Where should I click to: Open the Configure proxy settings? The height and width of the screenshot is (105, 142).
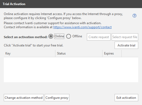[x=57, y=97]
